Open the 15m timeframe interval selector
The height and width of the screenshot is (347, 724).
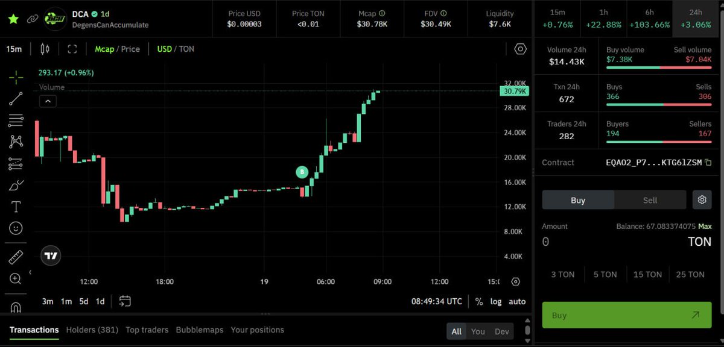point(13,49)
